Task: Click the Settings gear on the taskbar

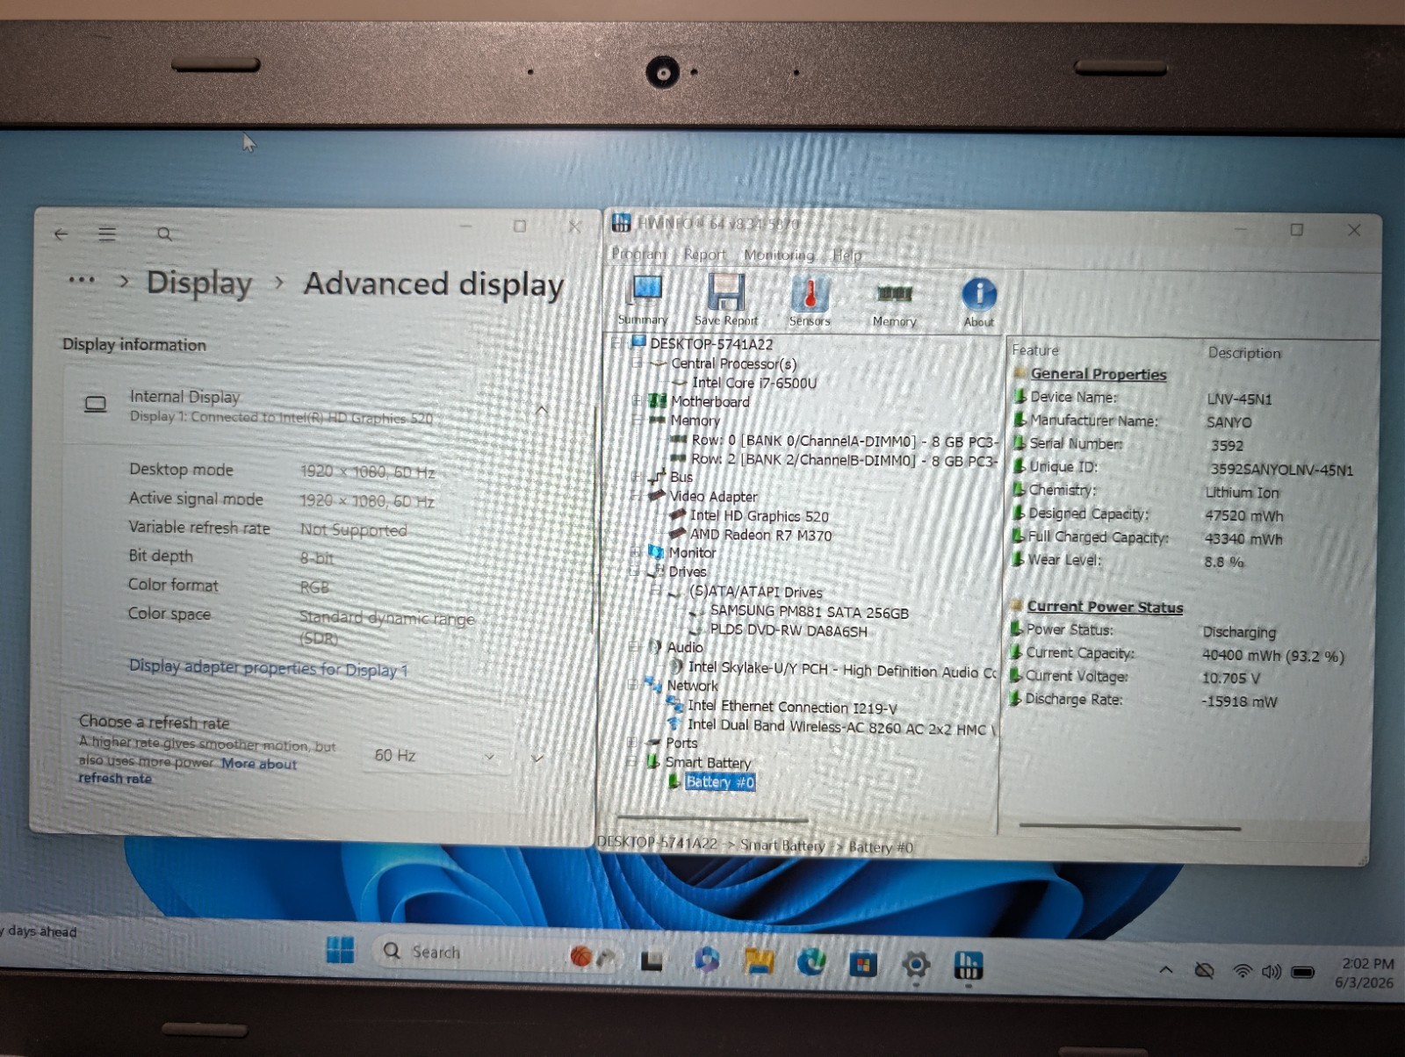Action: click(915, 966)
